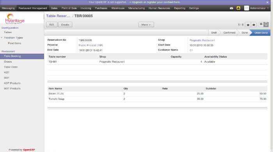This screenshot has height=152, width=273.
Task: Open the More dropdown button
Action: [146, 24]
